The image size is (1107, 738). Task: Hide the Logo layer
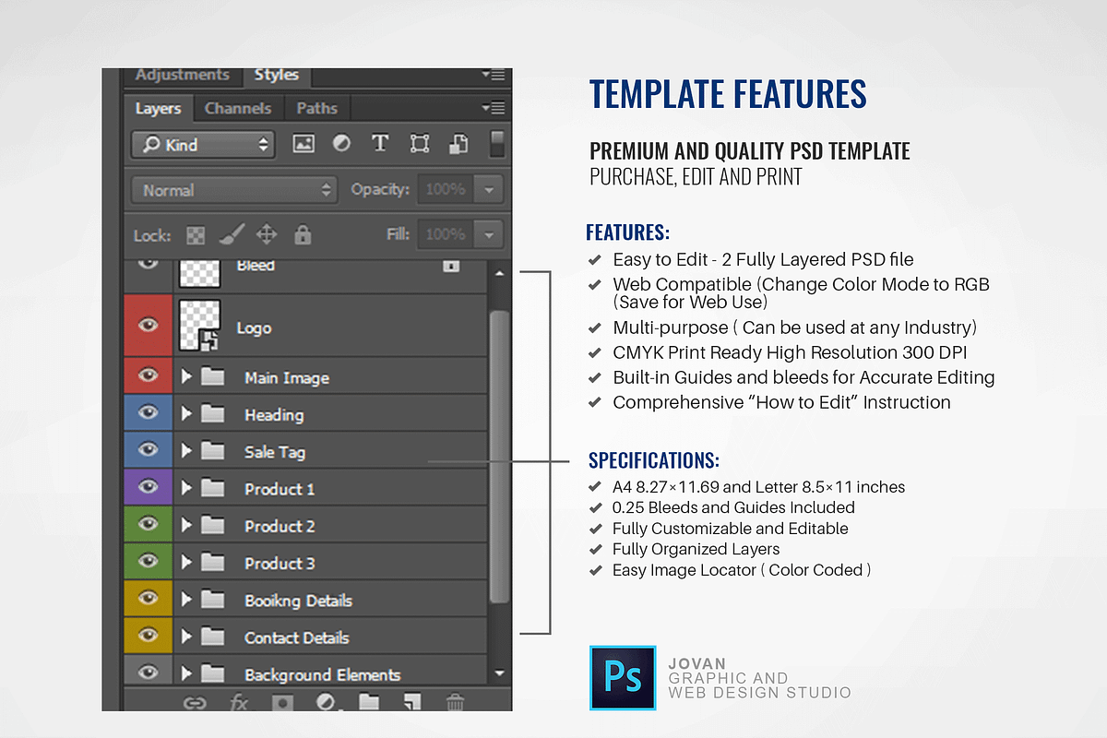[x=148, y=326]
